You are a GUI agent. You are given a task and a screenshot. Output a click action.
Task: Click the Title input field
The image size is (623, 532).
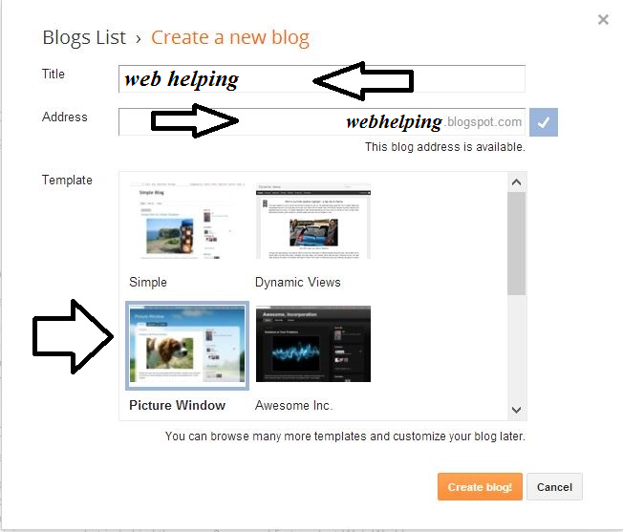[322, 79]
